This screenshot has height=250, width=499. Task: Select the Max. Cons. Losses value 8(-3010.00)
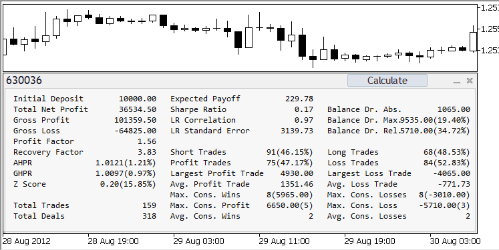click(x=444, y=195)
